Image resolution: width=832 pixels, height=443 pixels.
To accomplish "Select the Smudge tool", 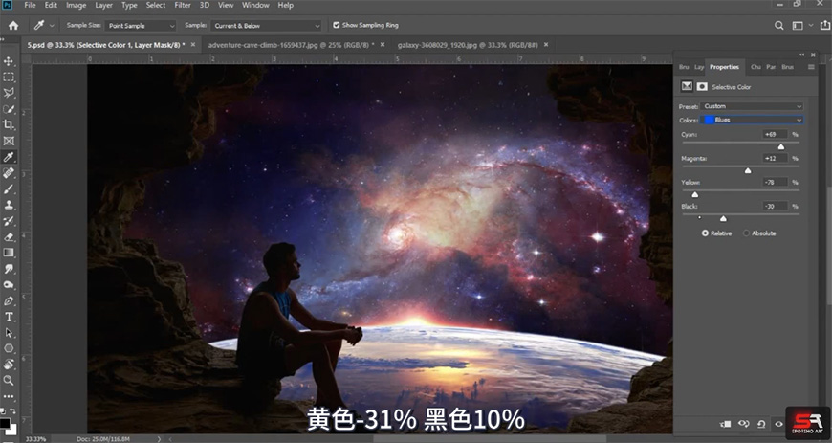I will (x=9, y=269).
